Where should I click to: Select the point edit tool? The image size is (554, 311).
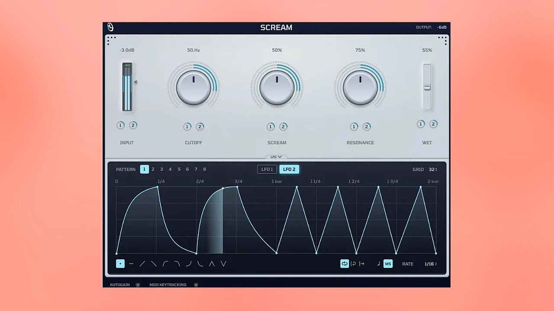pyautogui.click(x=120, y=263)
